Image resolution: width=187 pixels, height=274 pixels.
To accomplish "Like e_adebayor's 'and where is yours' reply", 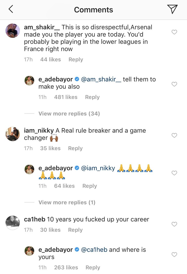I will (x=174, y=254).
